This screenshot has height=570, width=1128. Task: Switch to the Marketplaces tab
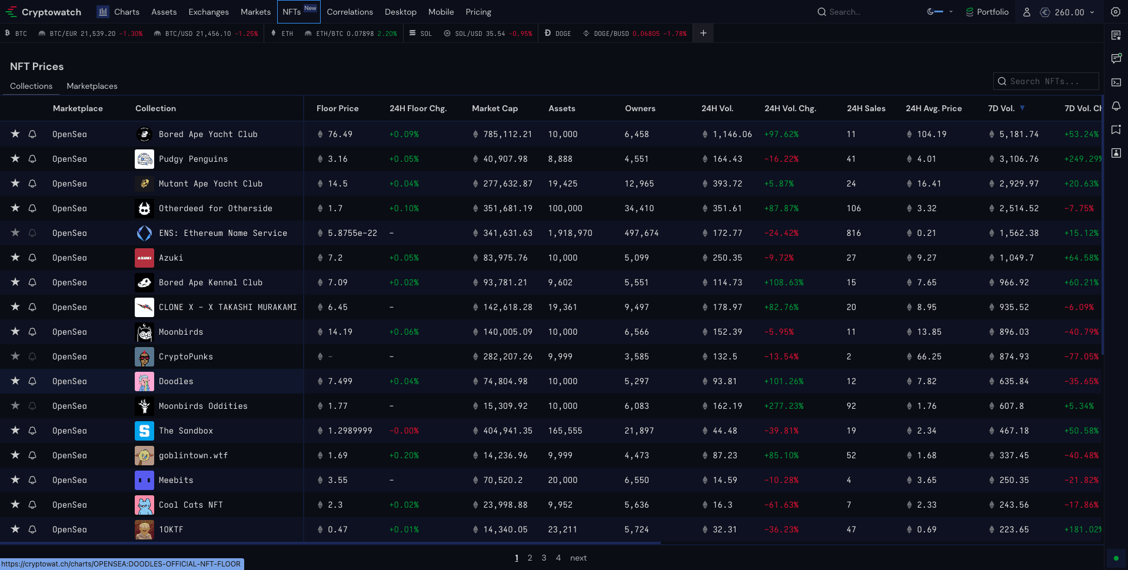pyautogui.click(x=92, y=86)
